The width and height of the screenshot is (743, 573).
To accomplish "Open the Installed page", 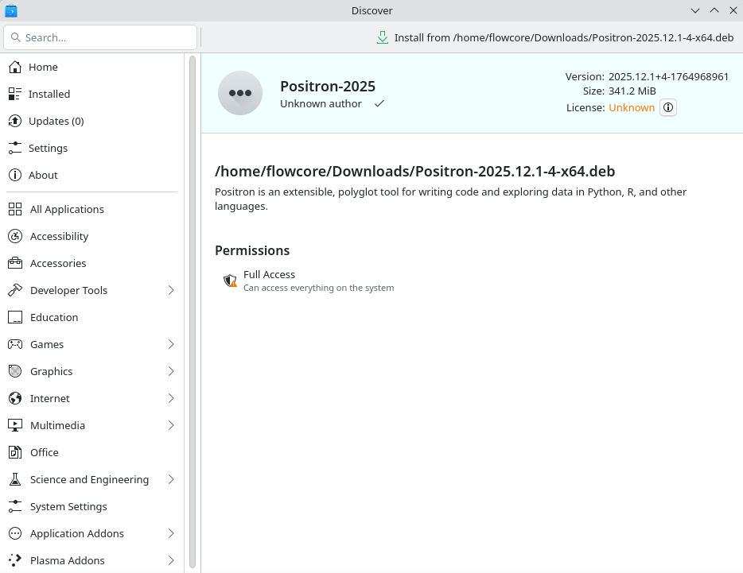I will click(49, 94).
